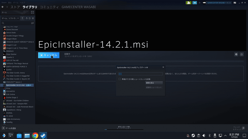Switch to collections grid view icon
248x139 pixels.
point(33,12)
